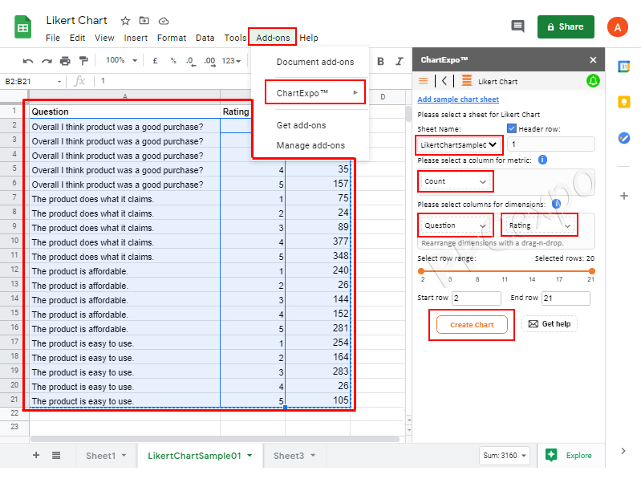
Task: Add a new sheet
Action: [x=36, y=455]
